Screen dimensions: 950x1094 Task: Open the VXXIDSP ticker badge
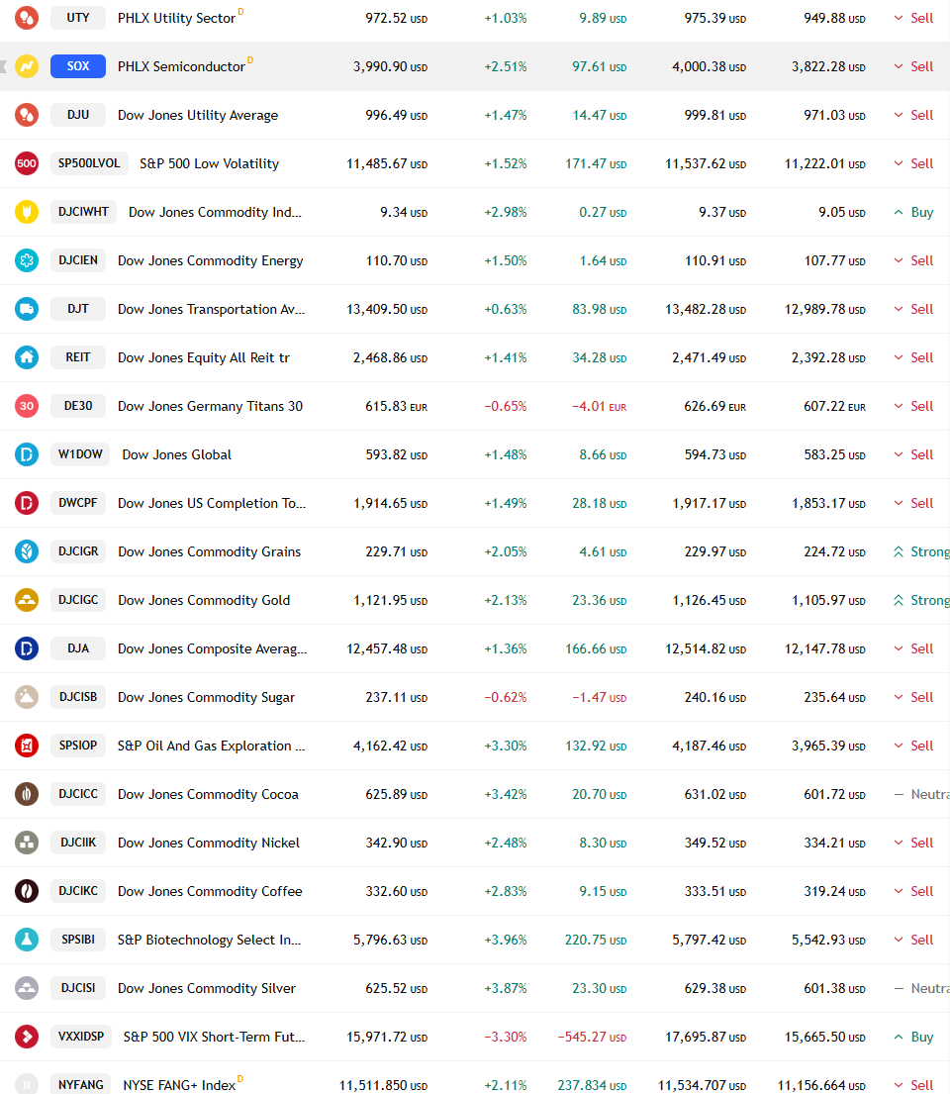coord(81,1037)
